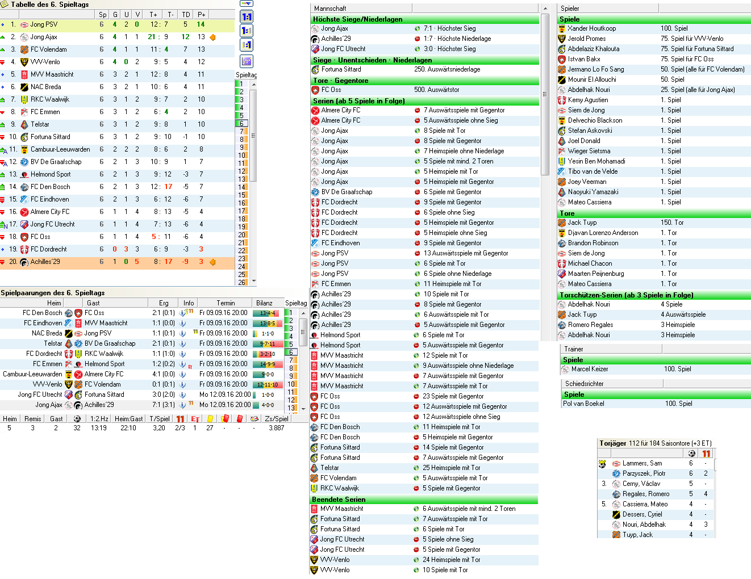The height and width of the screenshot is (579, 751).
Task: Click the Ajax crest beside Marcel Keizer
Action: coord(565,369)
